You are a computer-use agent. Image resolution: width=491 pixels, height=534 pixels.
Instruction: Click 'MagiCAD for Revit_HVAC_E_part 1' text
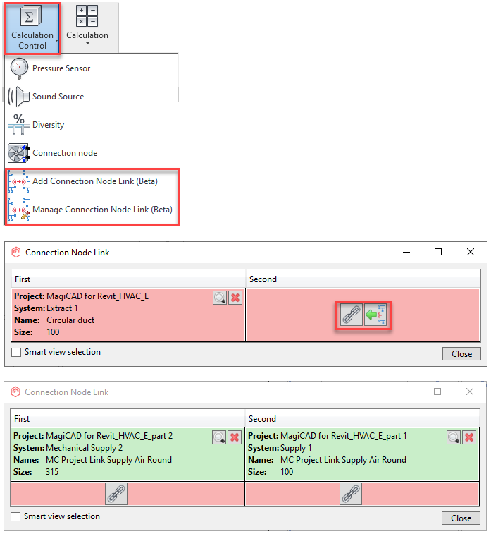tap(344, 436)
